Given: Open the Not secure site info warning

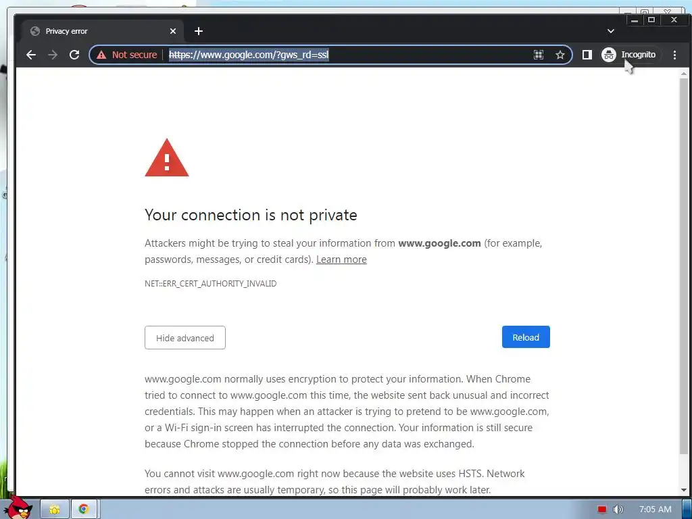Looking at the screenshot, I should [x=127, y=55].
